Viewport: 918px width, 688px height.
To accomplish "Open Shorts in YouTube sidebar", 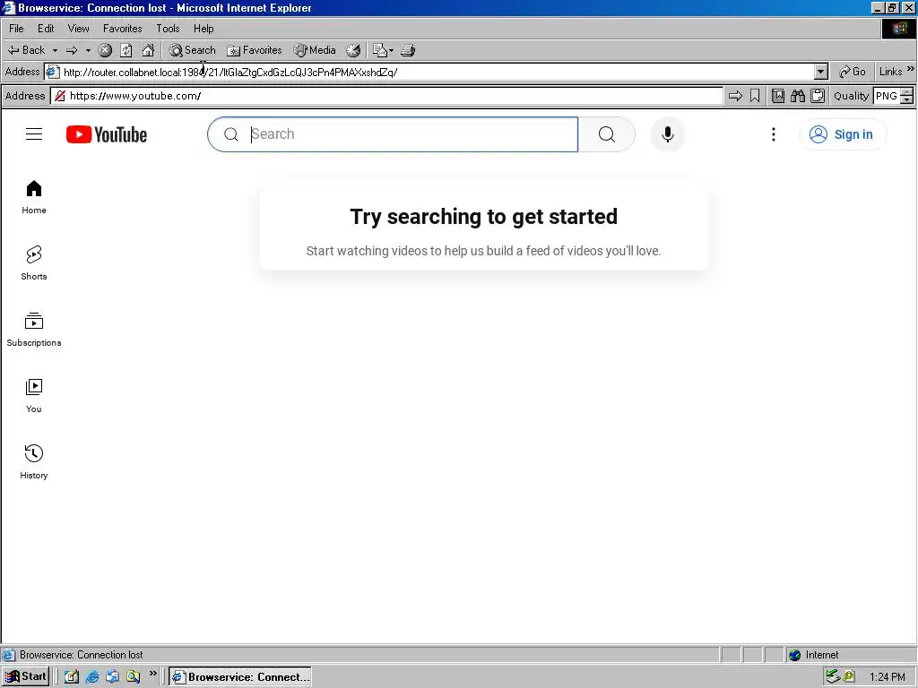I will [x=34, y=263].
